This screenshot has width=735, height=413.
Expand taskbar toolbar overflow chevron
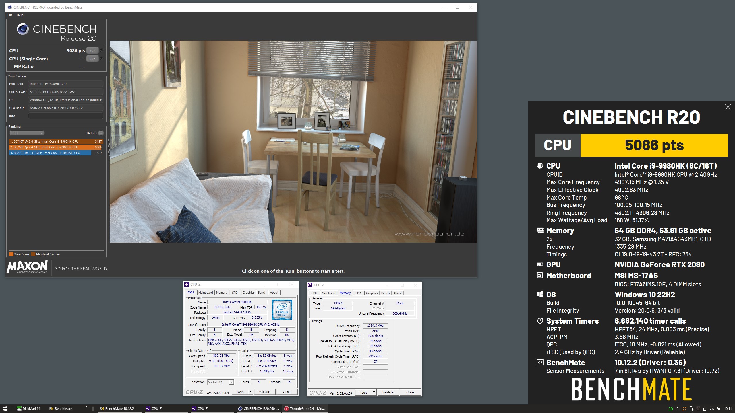coord(87,408)
